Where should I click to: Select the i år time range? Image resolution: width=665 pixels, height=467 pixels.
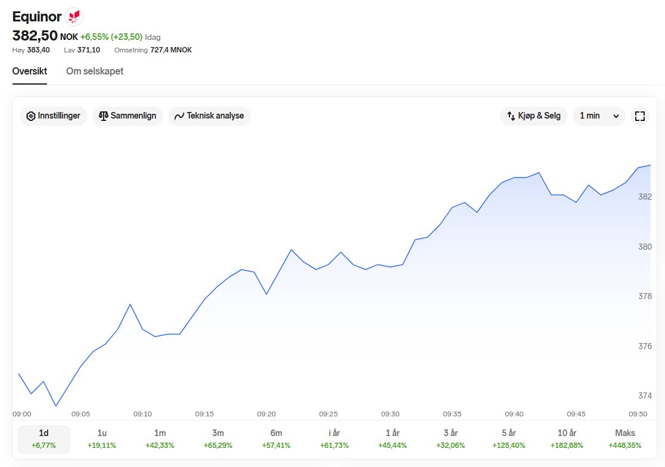[334, 439]
